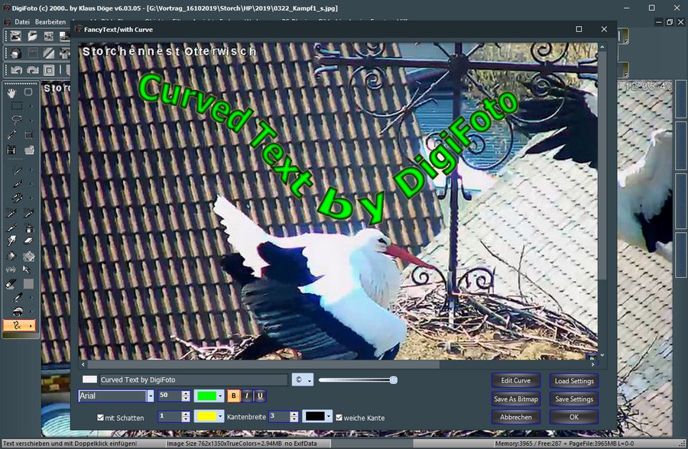Toggle underline text formatting

point(260,396)
